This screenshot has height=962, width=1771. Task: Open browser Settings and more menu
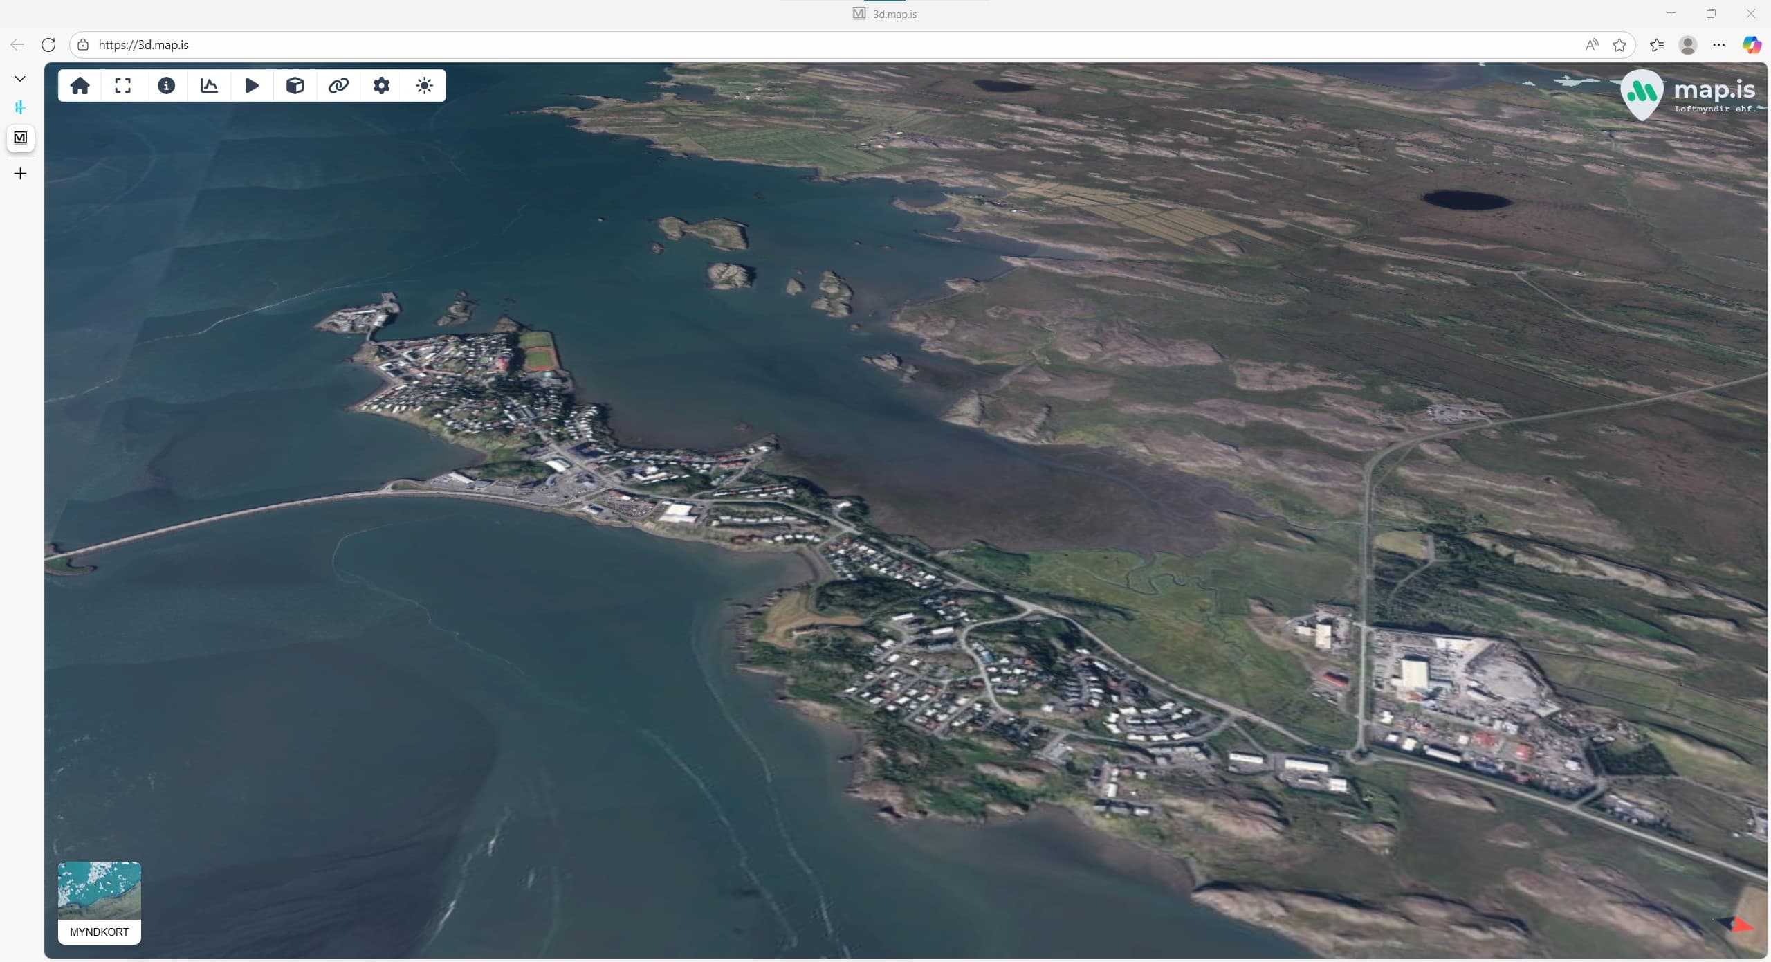pyautogui.click(x=1719, y=45)
